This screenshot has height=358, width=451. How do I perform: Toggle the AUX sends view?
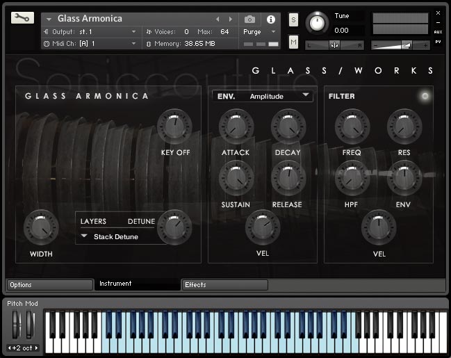pos(438,32)
